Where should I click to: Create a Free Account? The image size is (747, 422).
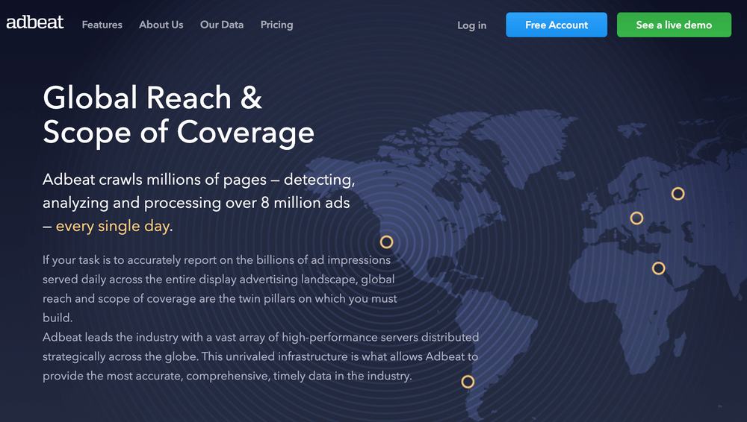(x=557, y=25)
